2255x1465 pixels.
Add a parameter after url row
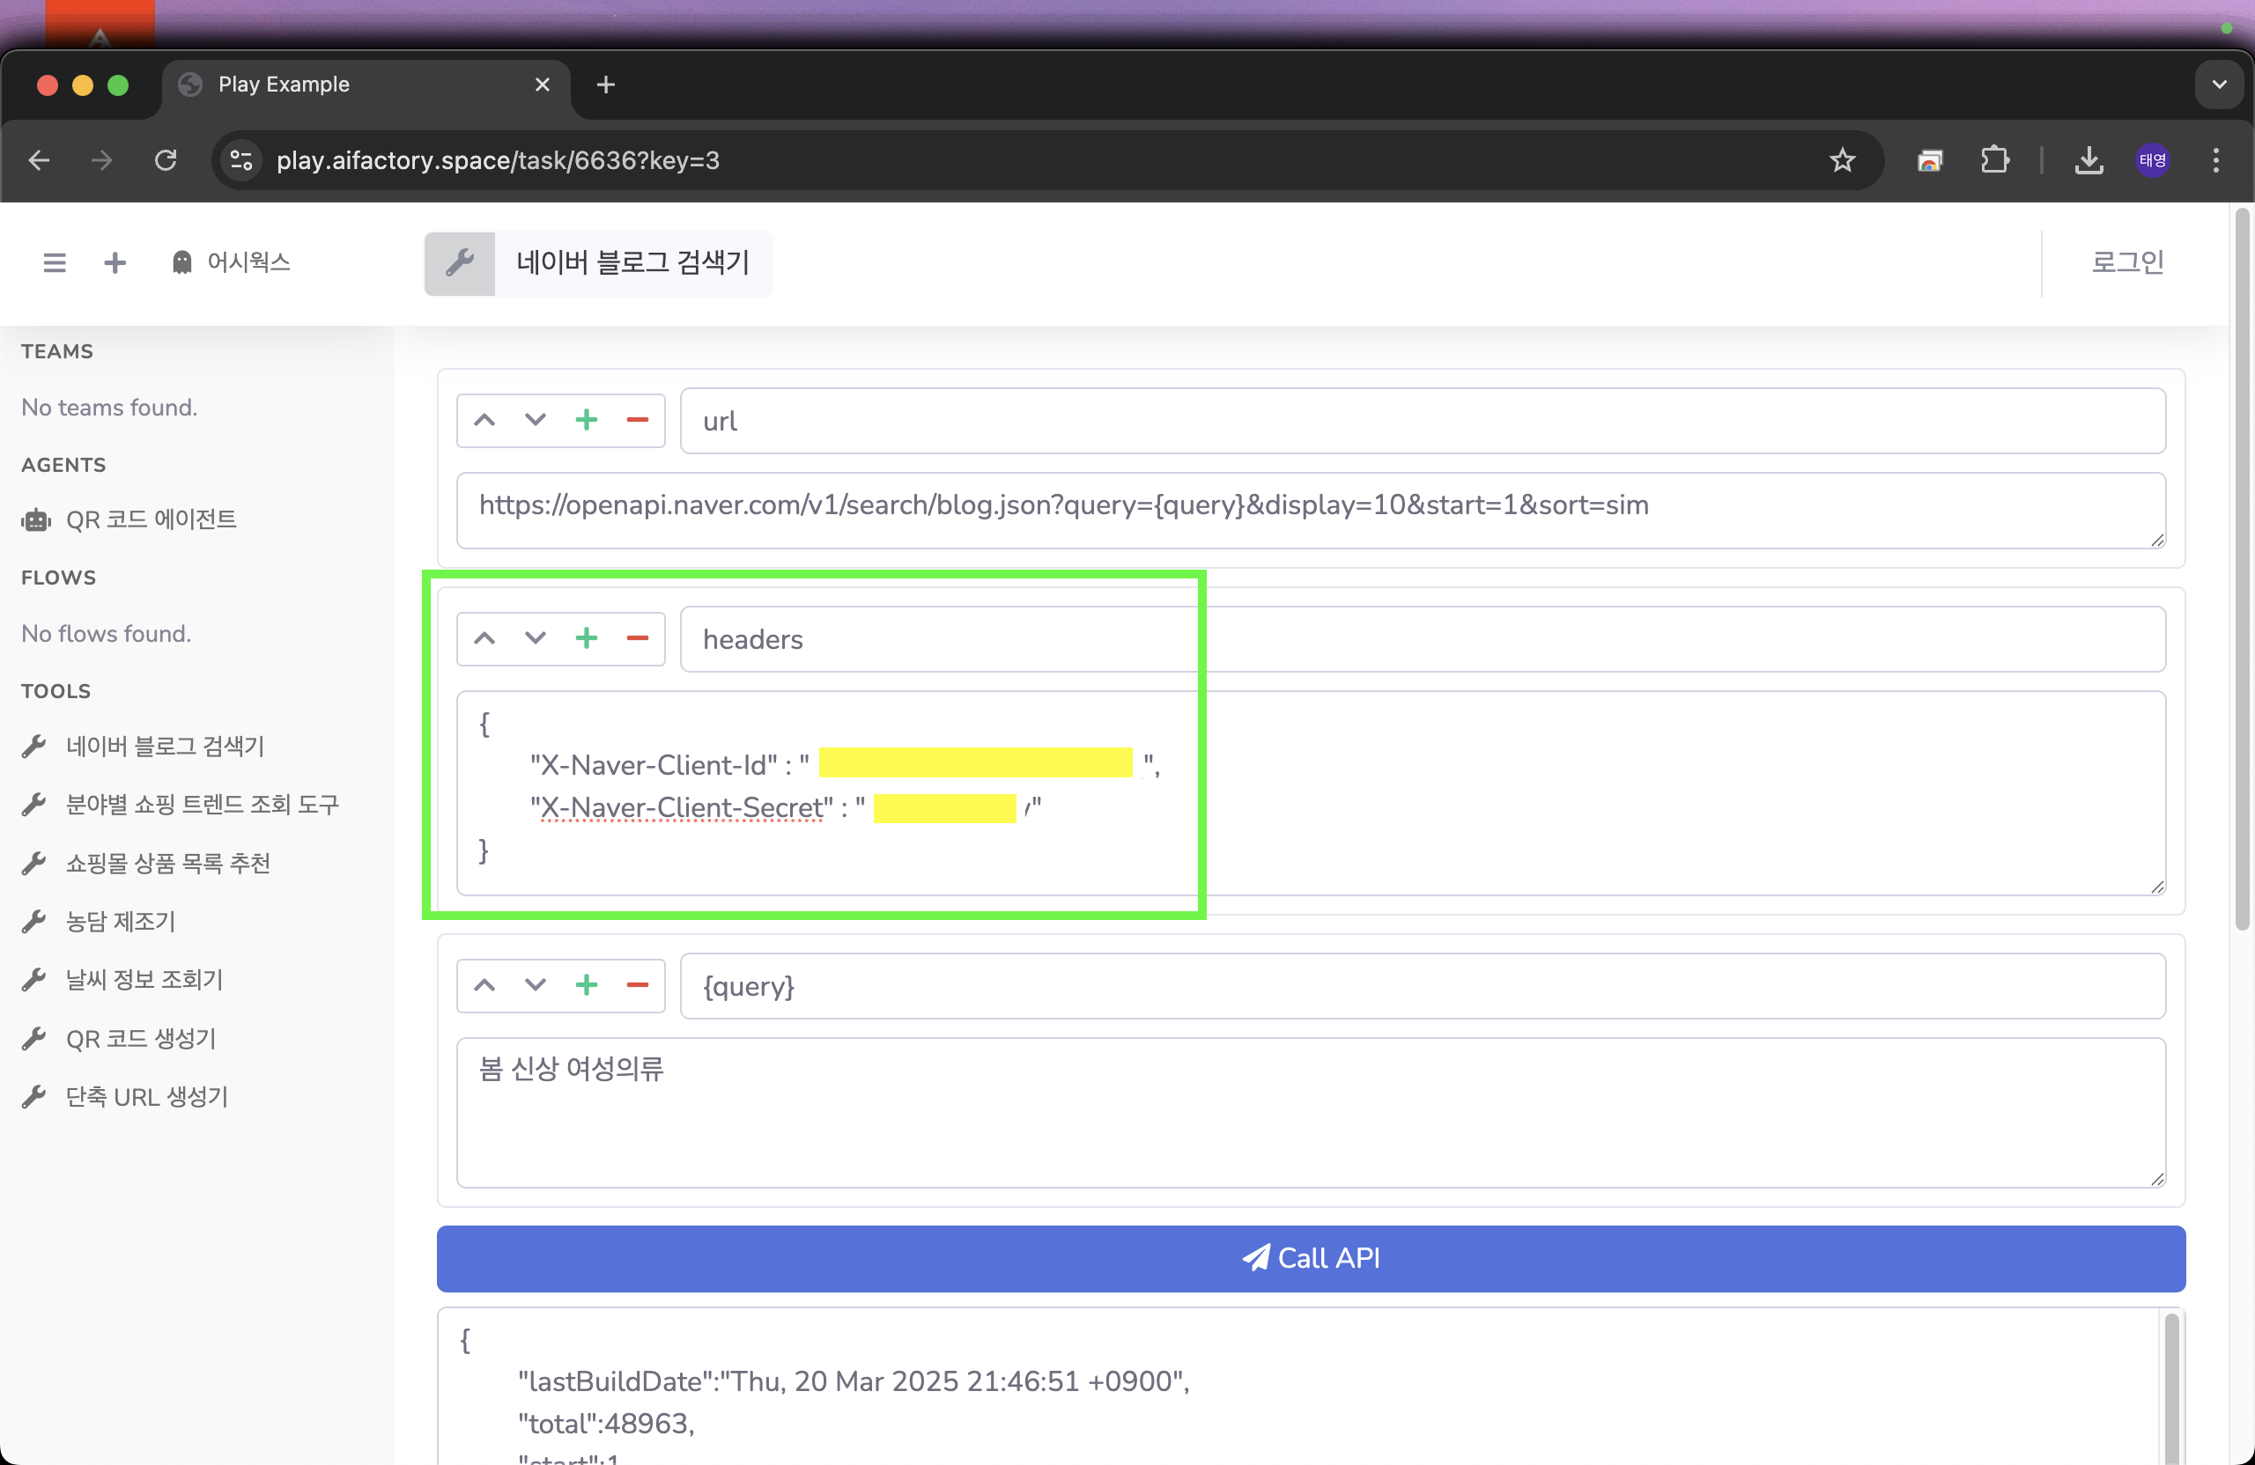pyautogui.click(x=587, y=421)
